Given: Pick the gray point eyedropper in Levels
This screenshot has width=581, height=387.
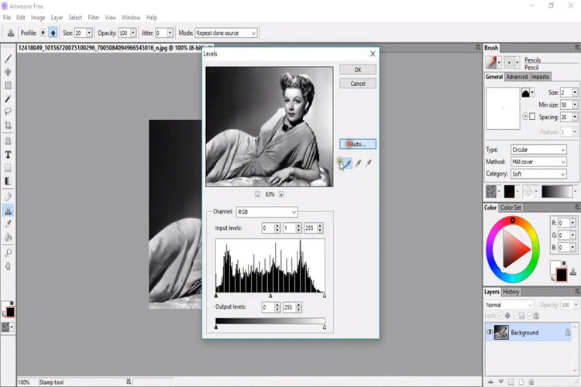Looking at the screenshot, I should [x=358, y=163].
